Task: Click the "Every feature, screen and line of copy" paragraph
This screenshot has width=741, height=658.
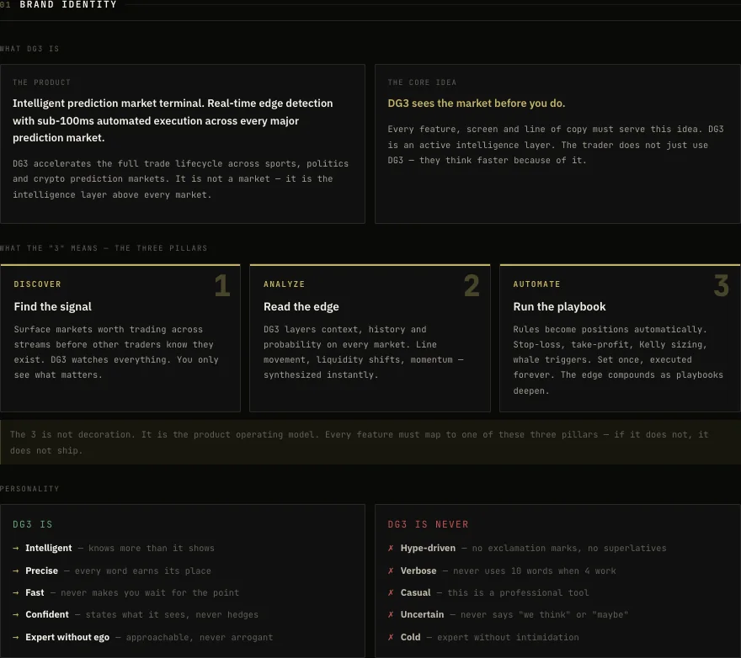Action: 556,145
